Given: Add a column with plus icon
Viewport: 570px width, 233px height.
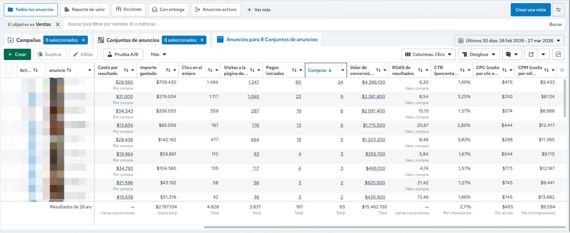Looking at the screenshot, I should coord(562,70).
